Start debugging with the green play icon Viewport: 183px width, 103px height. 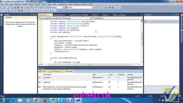[x=49, y=7]
